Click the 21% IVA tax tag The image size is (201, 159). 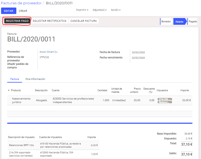(165, 99)
